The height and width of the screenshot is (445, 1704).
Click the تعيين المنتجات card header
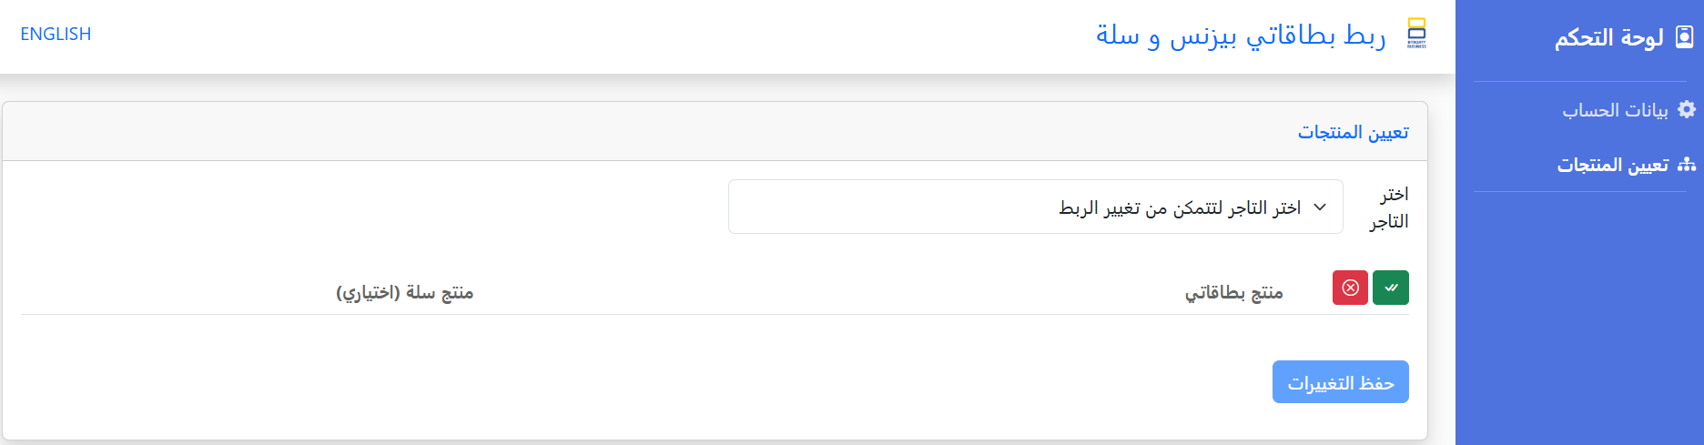pos(1353,132)
